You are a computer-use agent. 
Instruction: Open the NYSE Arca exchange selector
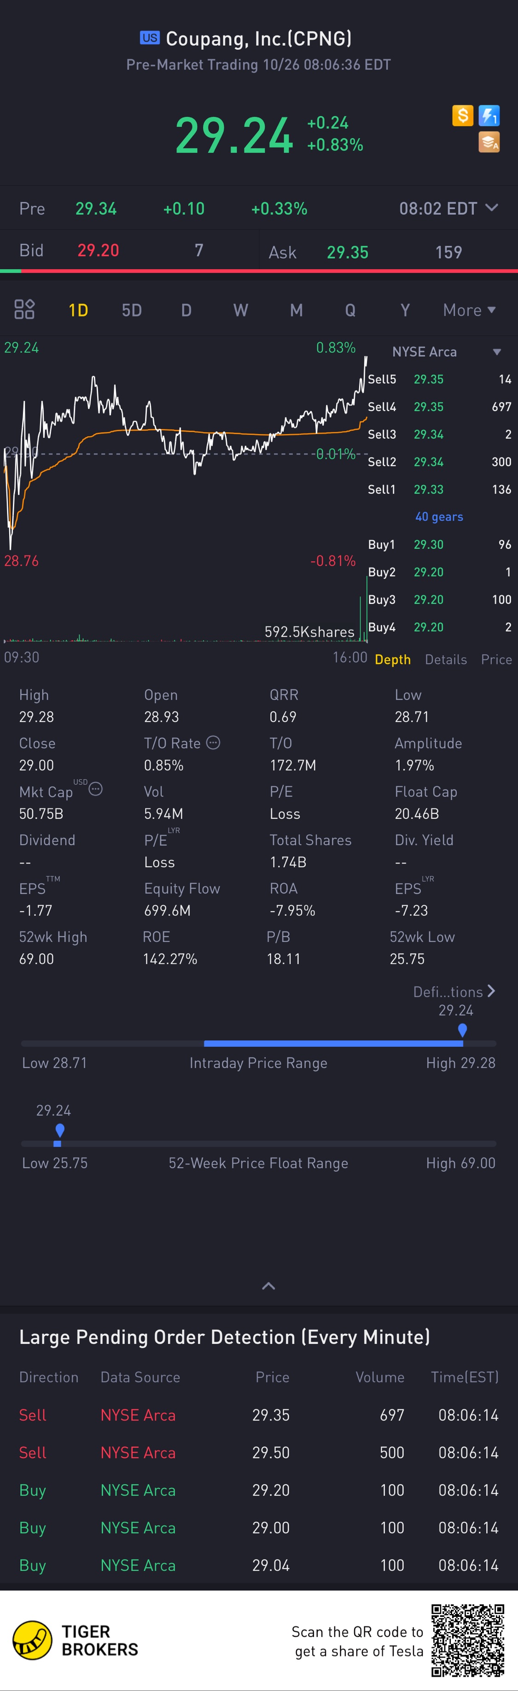pos(446,352)
